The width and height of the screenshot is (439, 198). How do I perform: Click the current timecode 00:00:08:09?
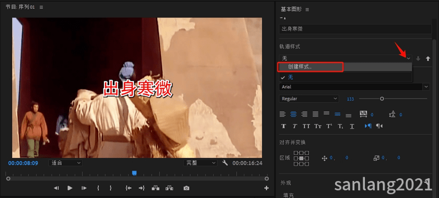tap(23, 163)
